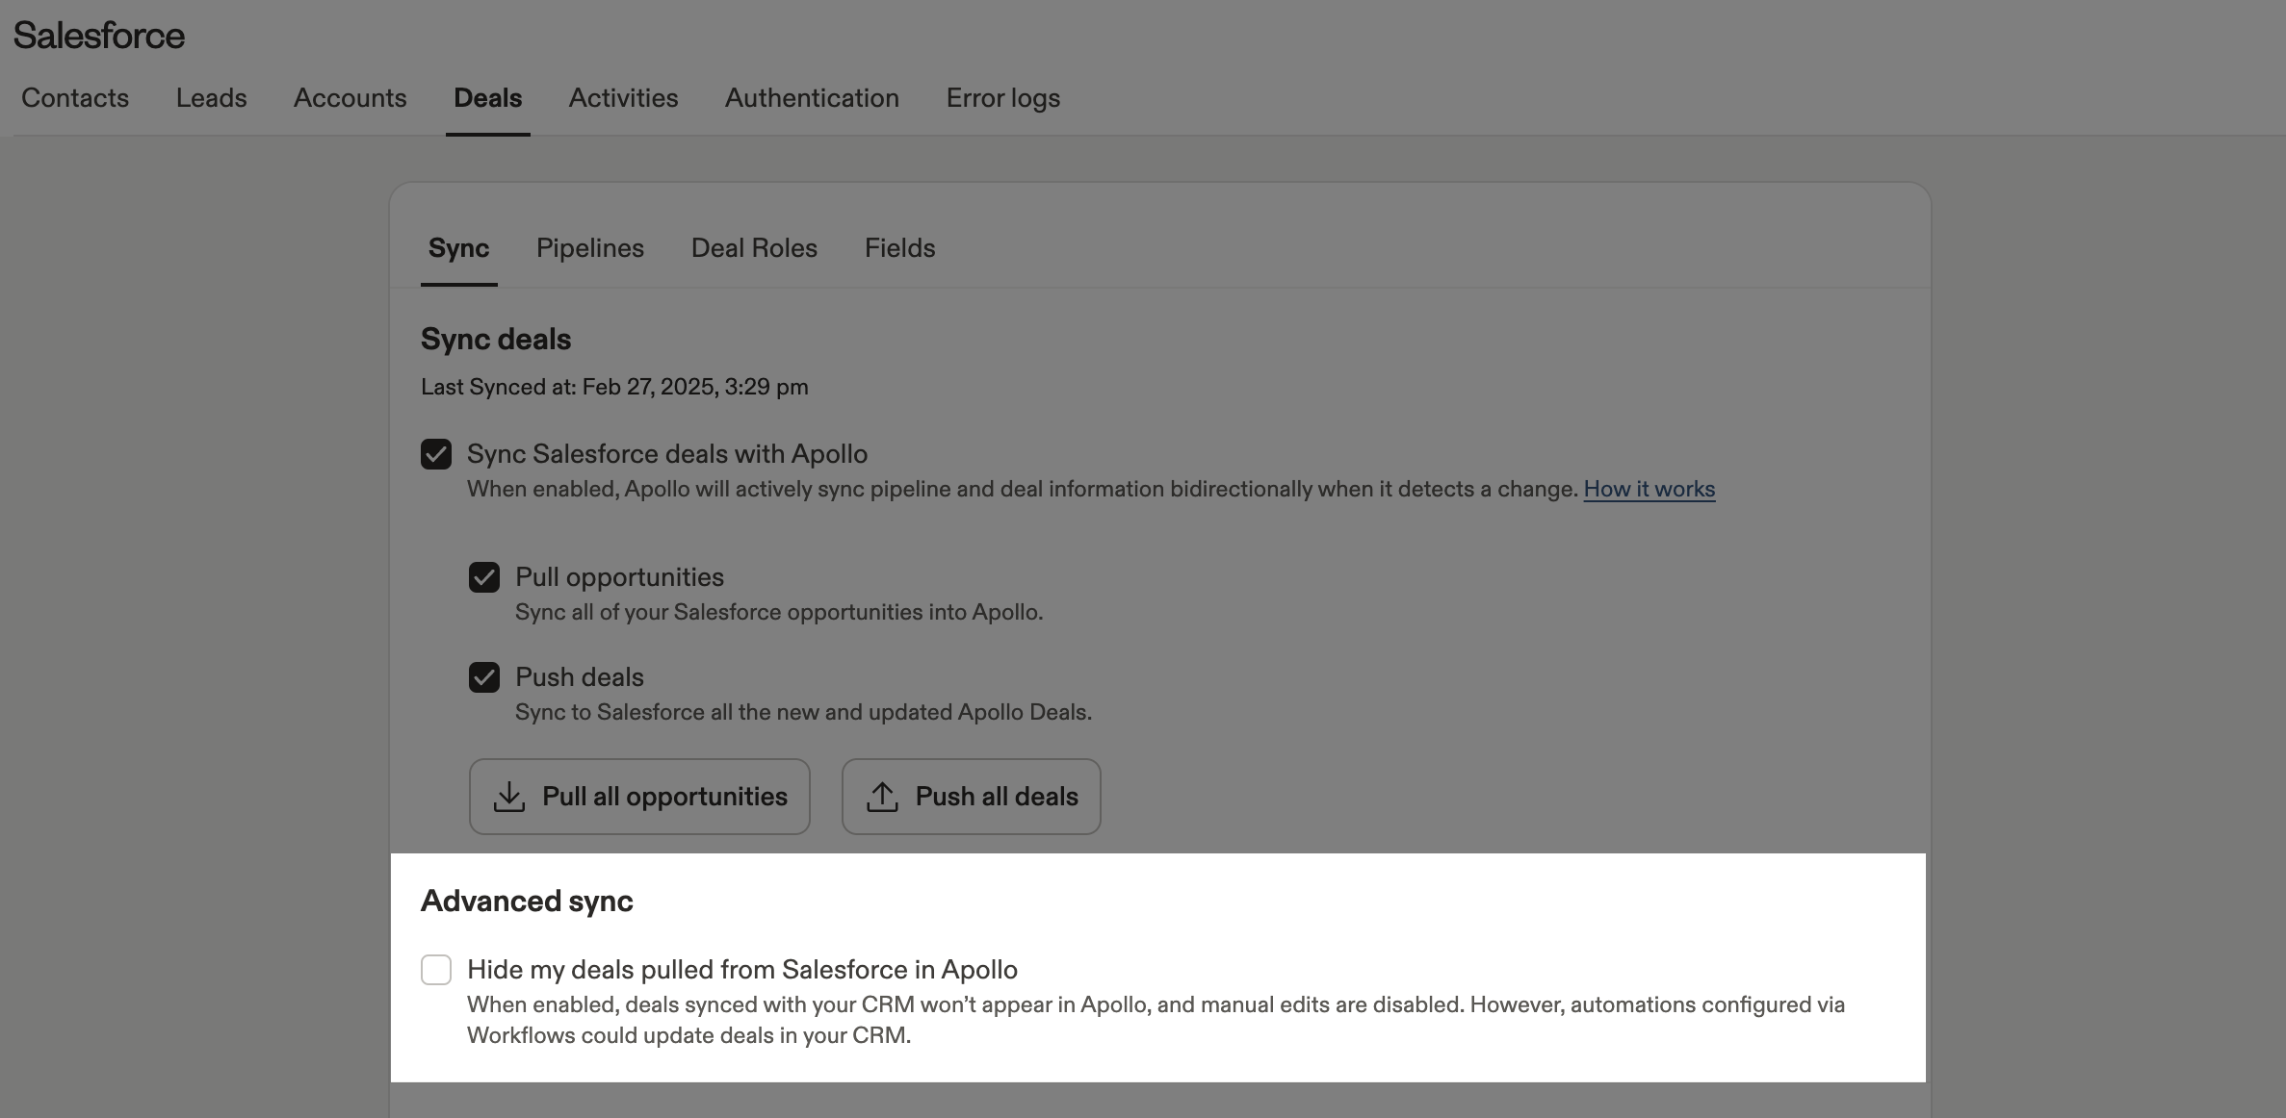The image size is (2286, 1118).
Task: Uncheck Sync Salesforce deals with Apollo
Action: [x=436, y=454]
